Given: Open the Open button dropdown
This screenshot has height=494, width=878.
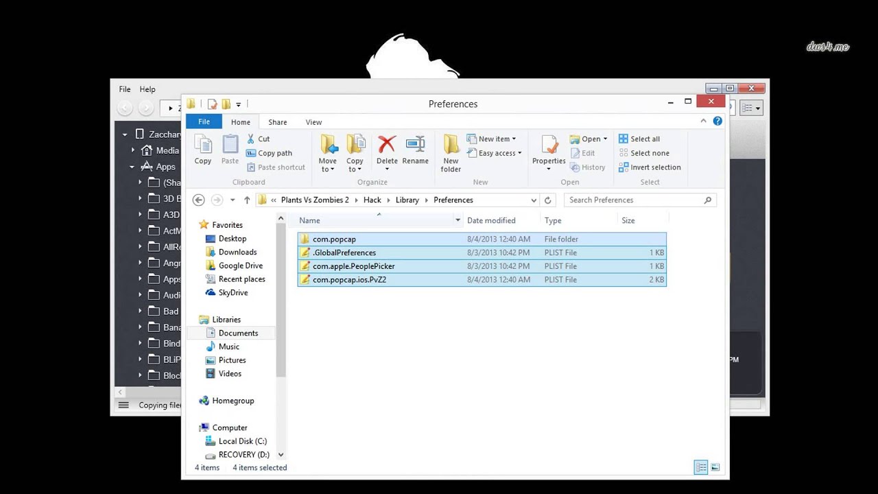Looking at the screenshot, I should (589, 139).
